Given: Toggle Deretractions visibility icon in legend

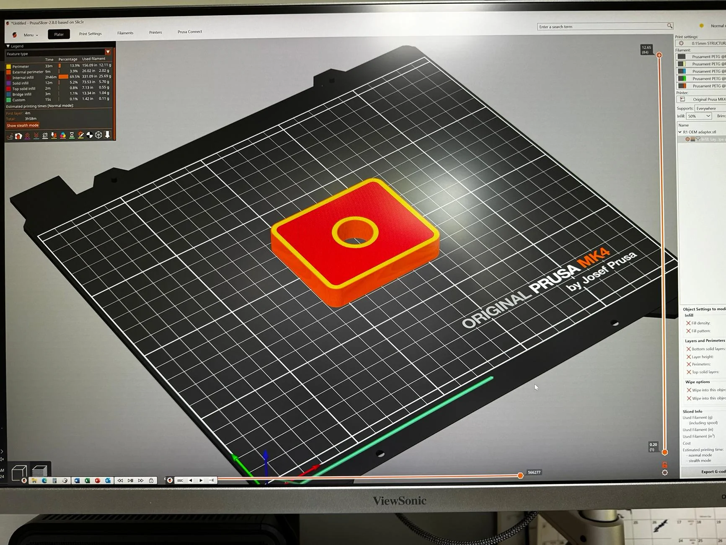Looking at the screenshot, I should 36,136.
